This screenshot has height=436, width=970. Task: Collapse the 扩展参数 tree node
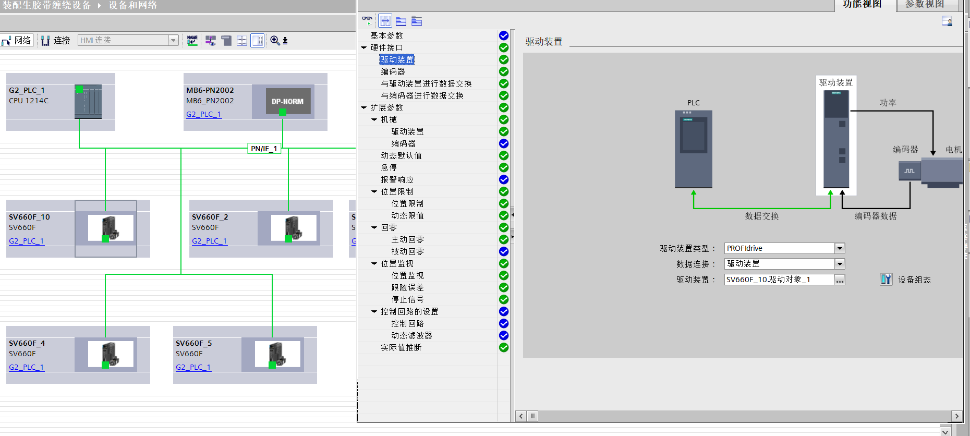[x=364, y=108]
